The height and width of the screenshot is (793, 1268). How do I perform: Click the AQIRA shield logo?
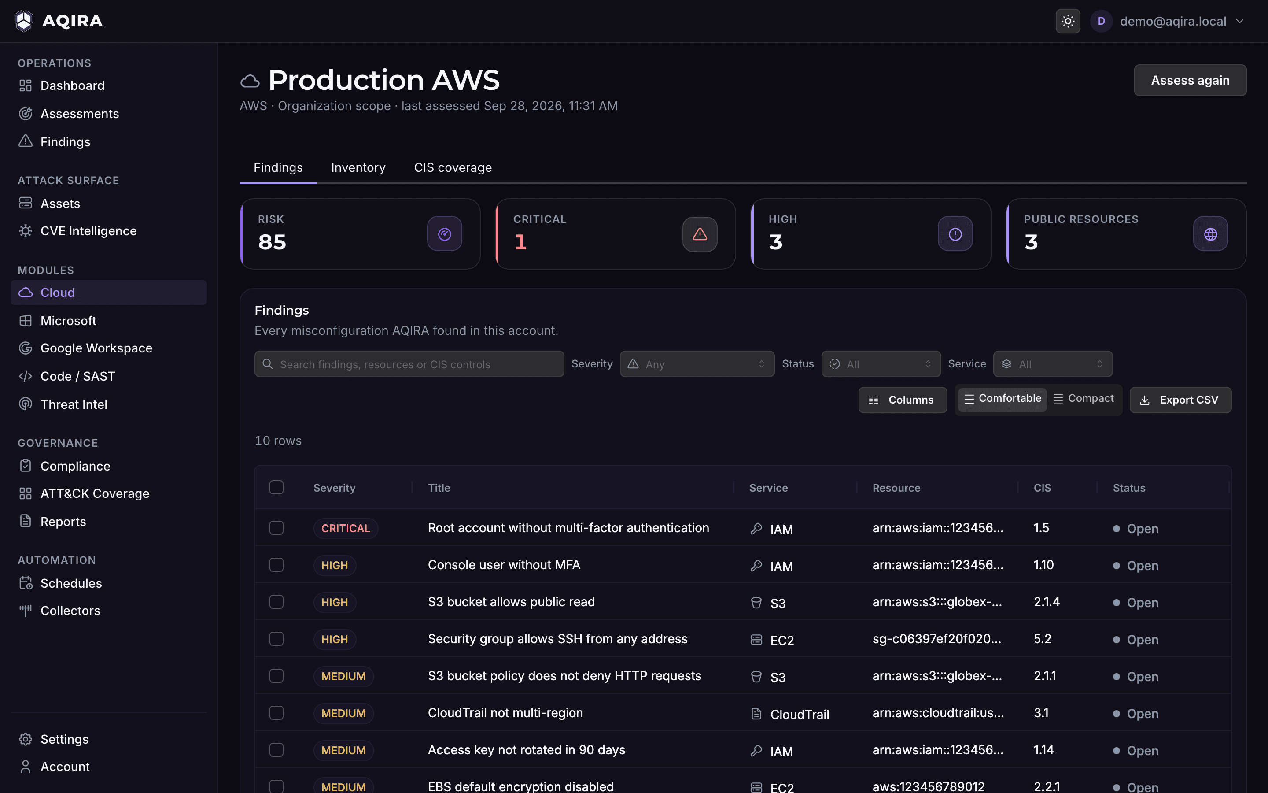pyautogui.click(x=24, y=21)
